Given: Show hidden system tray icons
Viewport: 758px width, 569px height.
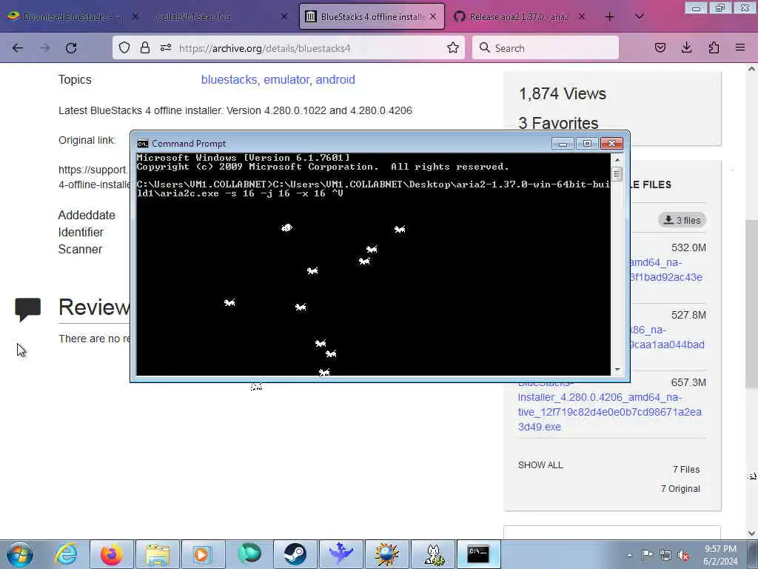Looking at the screenshot, I should (x=629, y=555).
